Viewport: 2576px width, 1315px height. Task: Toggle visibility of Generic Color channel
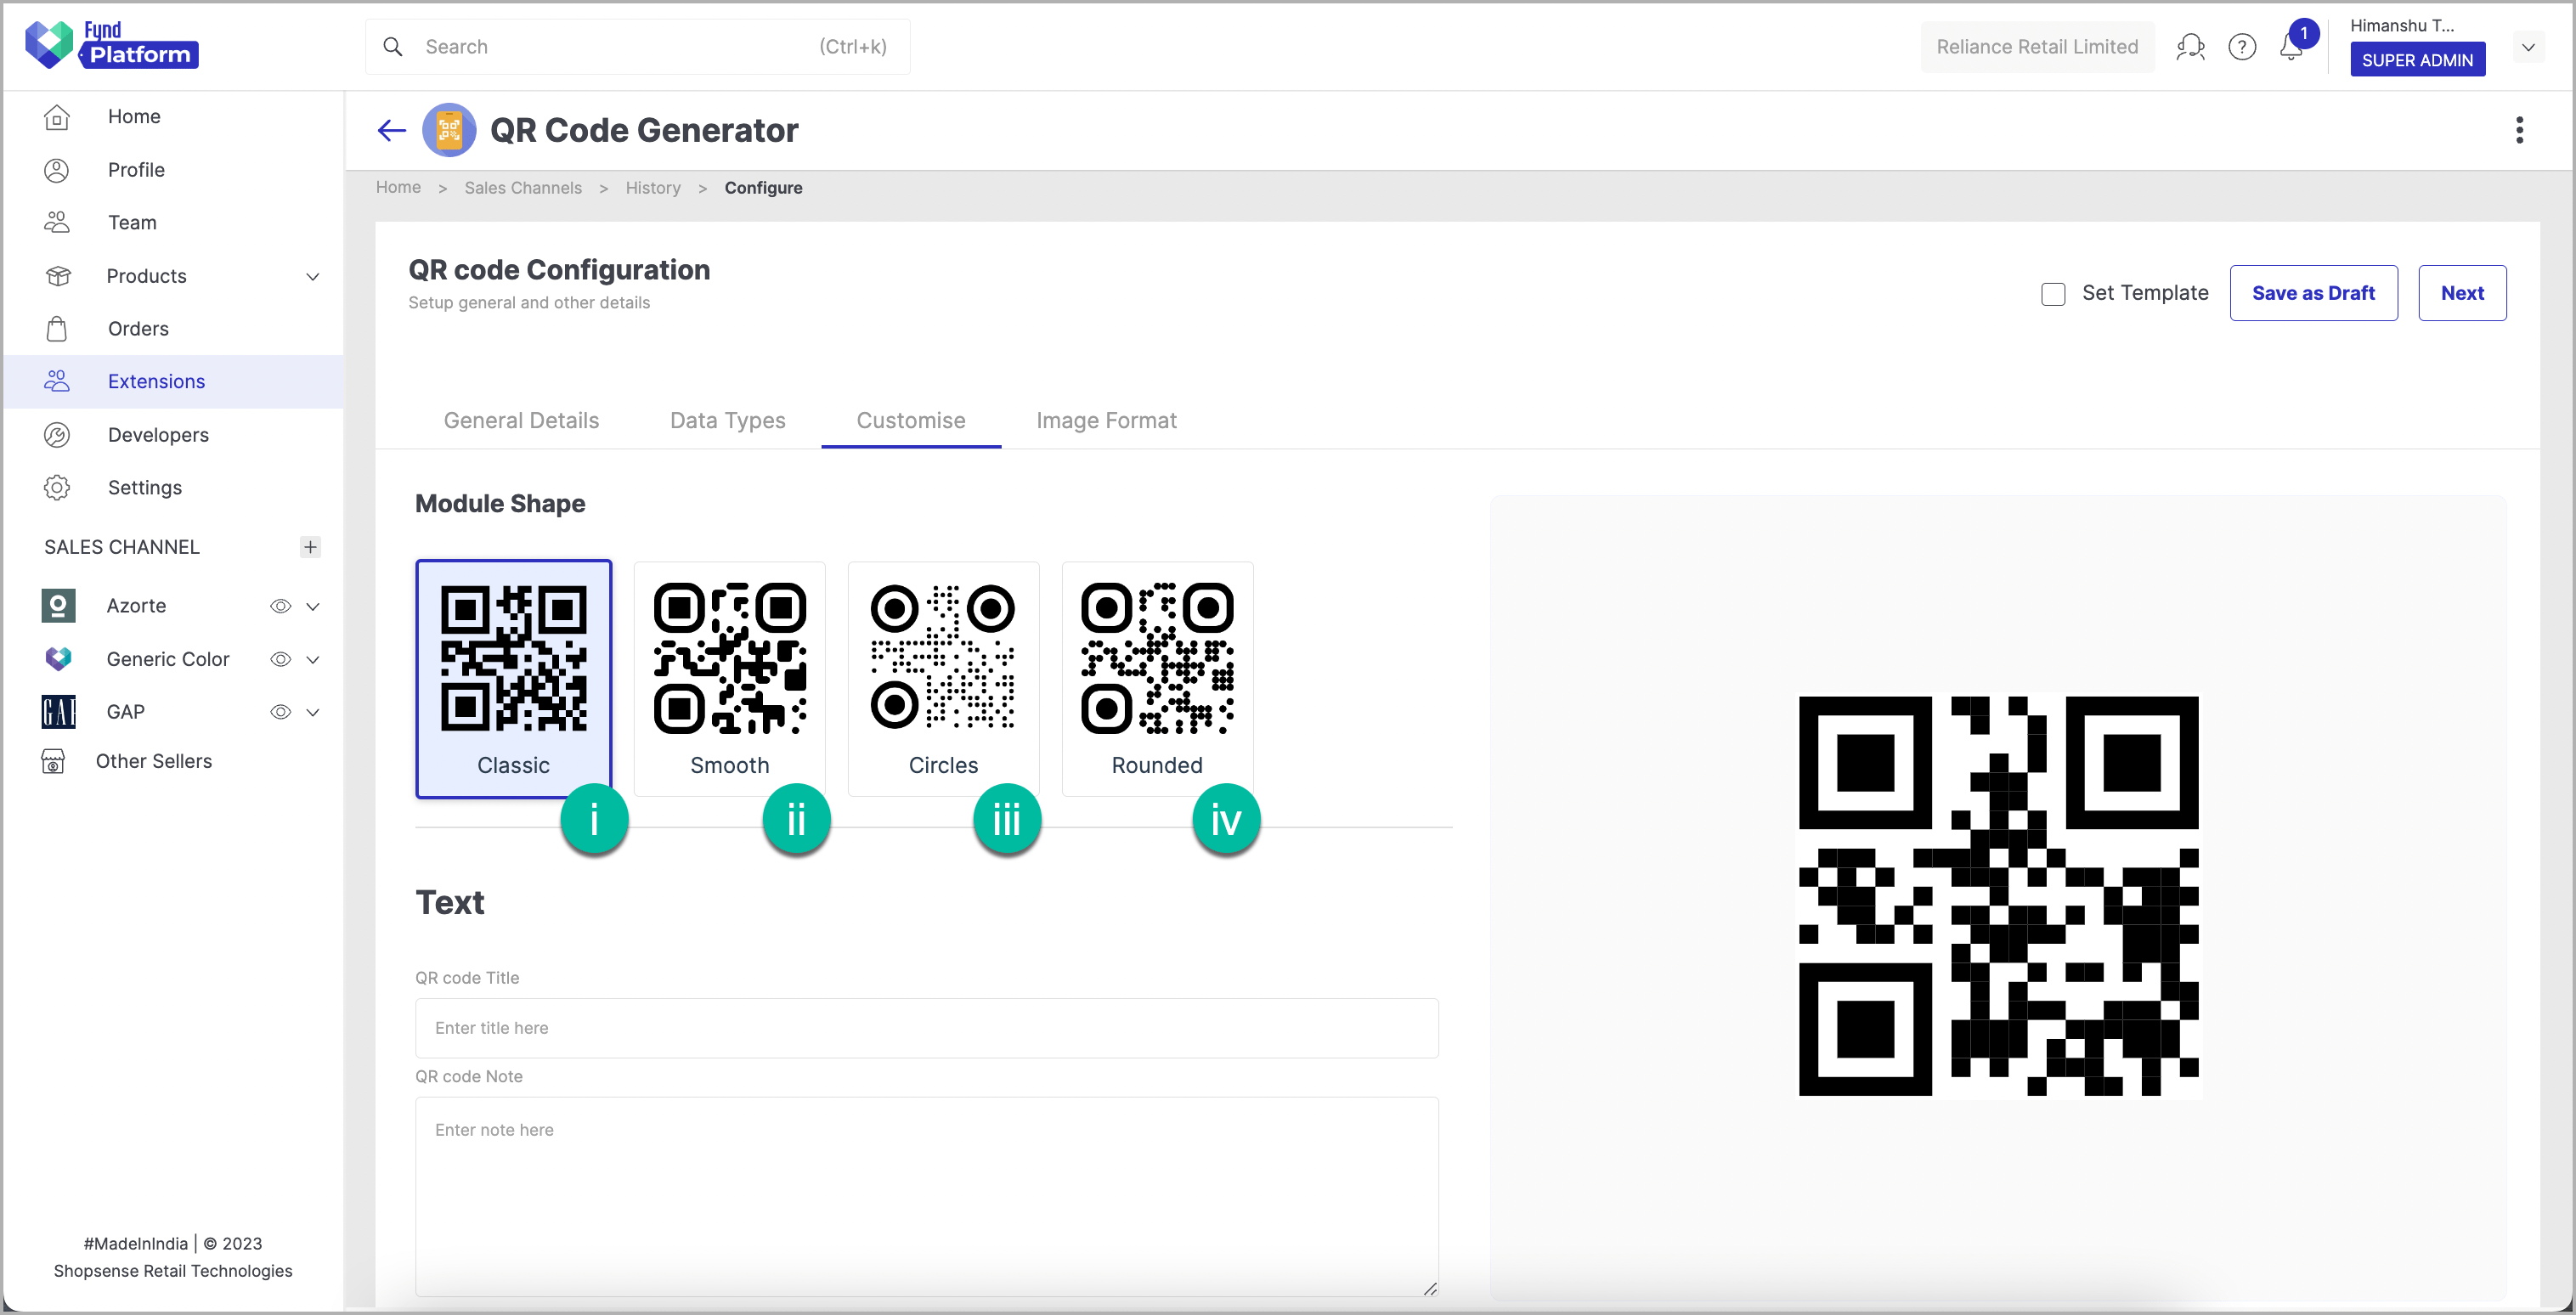tap(280, 659)
